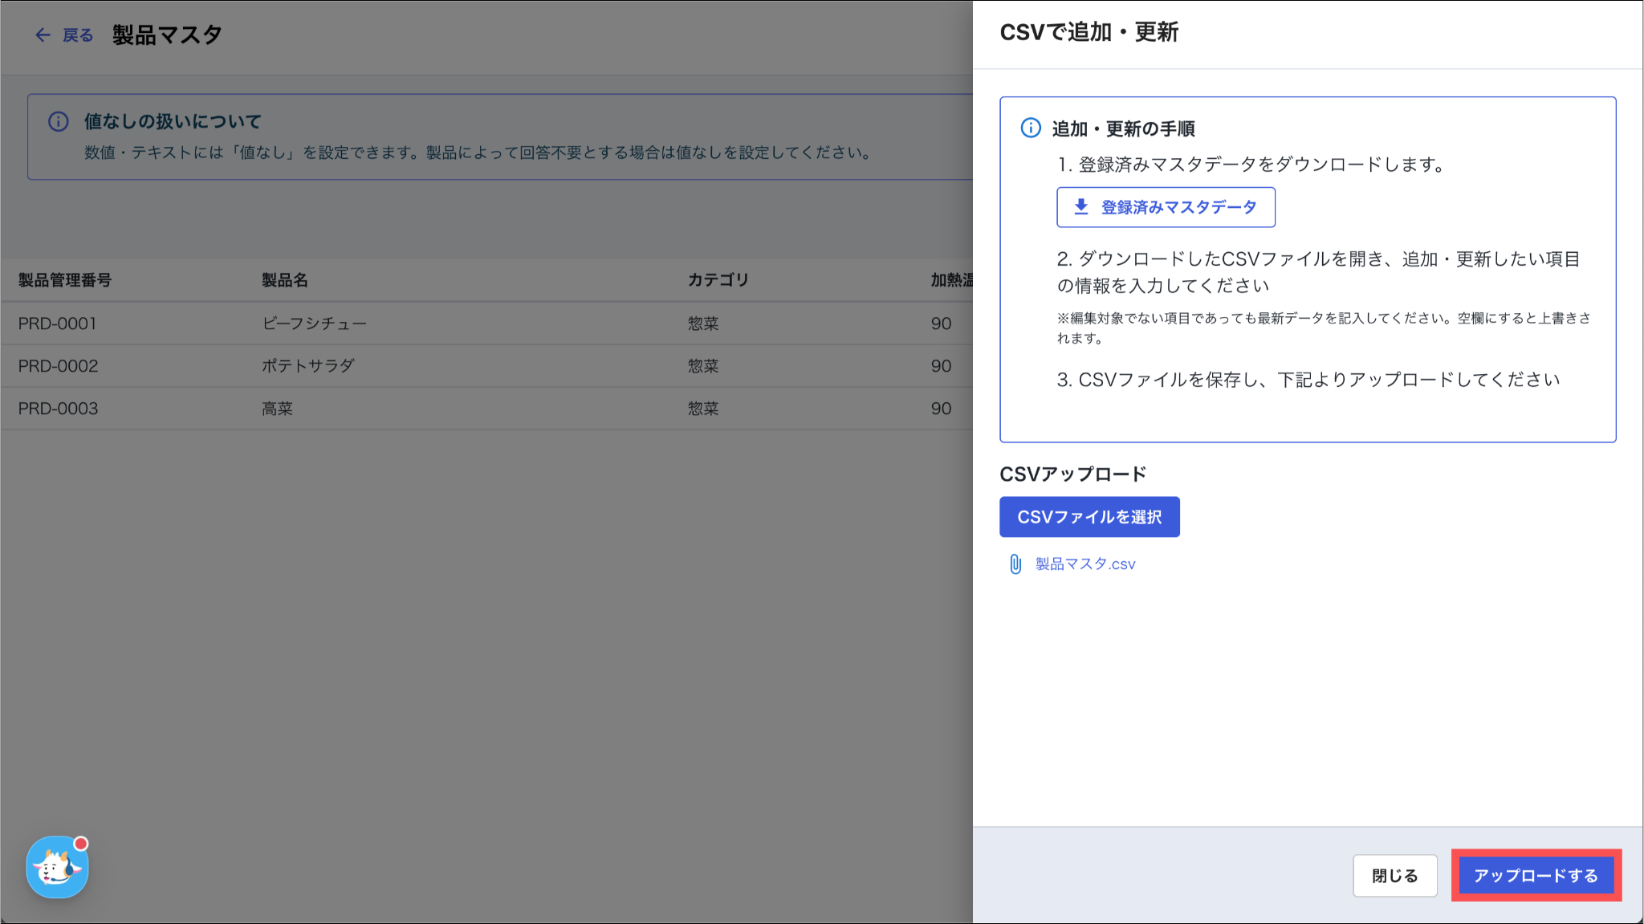Viewport: 1644px width, 924px height.
Task: Click the info icon beside 追加・更新の手順
Action: (1030, 128)
